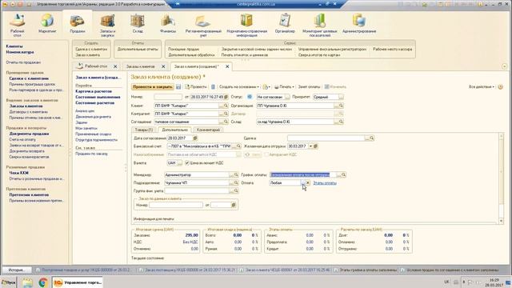Click the help icon next to Все действия
This screenshot has height=288, width=512.
pyautogui.click(x=500, y=87)
